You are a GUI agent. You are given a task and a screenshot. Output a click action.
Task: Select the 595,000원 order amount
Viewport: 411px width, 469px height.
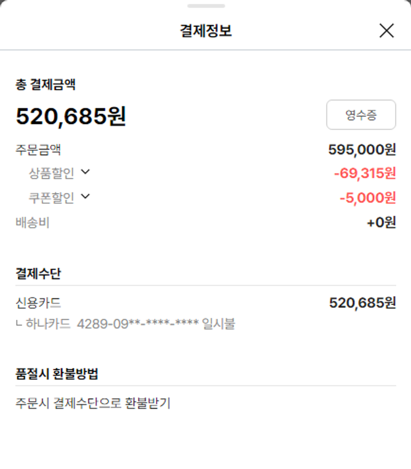tap(362, 149)
